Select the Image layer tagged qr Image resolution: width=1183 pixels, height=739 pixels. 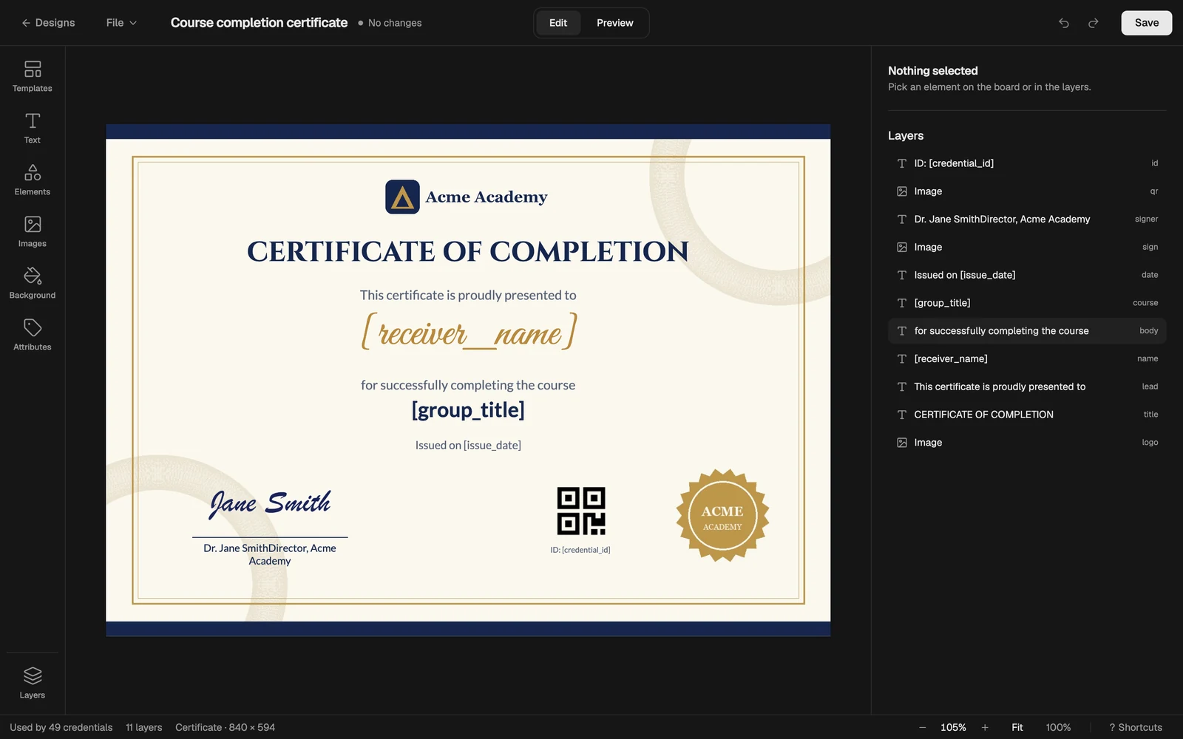pyautogui.click(x=1027, y=191)
